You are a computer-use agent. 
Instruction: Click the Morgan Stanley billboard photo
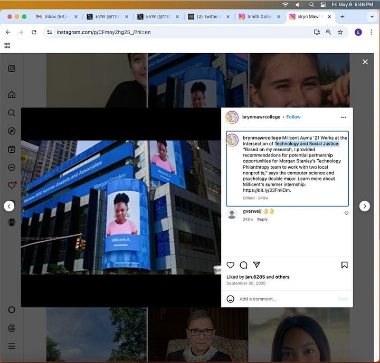[121, 208]
